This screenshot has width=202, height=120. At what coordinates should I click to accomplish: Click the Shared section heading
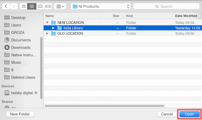pos(7,102)
